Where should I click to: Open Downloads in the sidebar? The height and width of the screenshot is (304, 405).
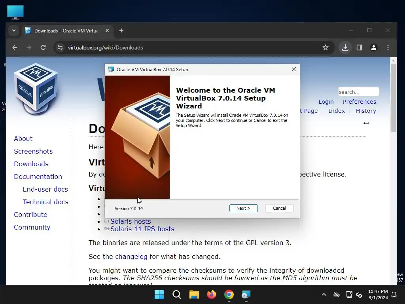(x=31, y=164)
